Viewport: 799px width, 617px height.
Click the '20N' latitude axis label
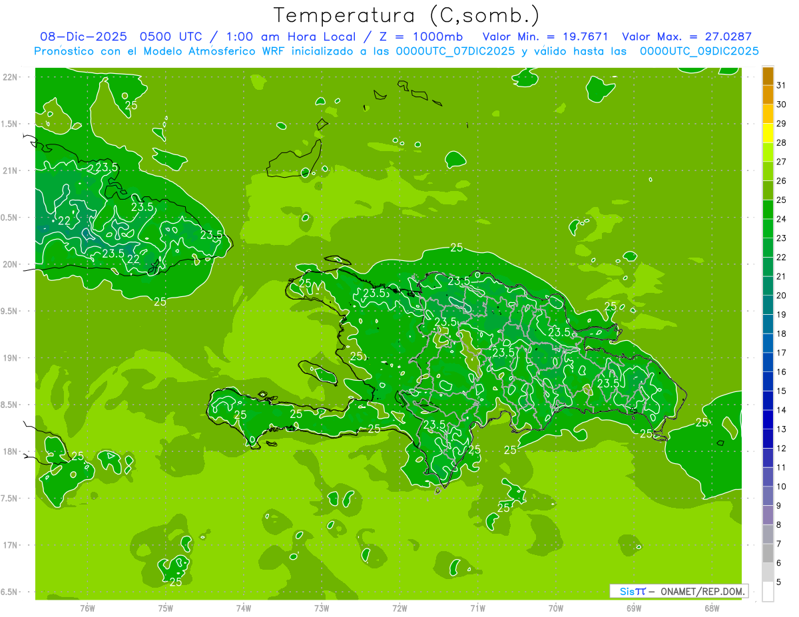tap(11, 264)
